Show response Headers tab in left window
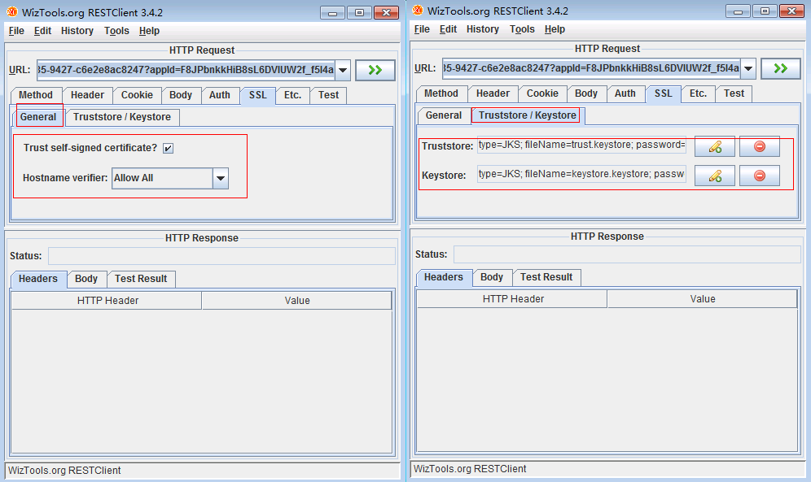Image resolution: width=811 pixels, height=482 pixels. (x=38, y=279)
